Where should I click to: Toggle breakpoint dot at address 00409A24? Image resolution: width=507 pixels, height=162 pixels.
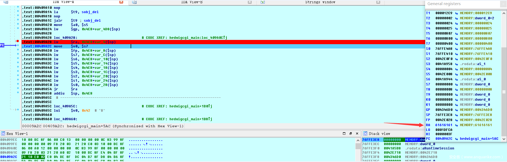click(x=18, y=28)
